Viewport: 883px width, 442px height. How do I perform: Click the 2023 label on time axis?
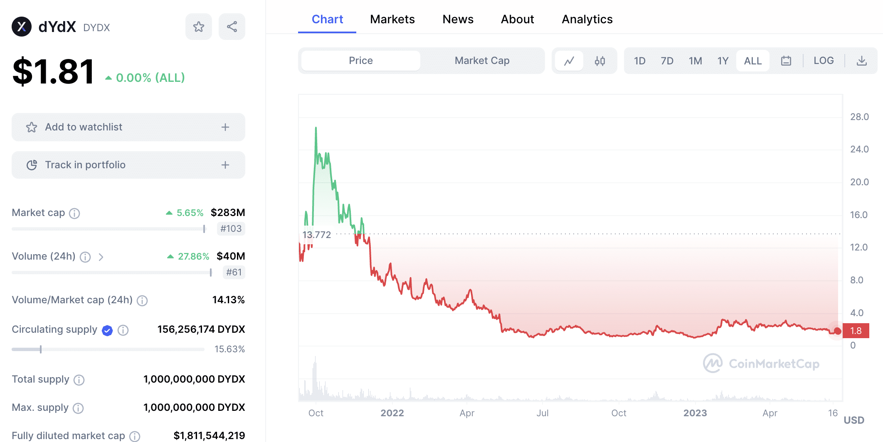(x=696, y=413)
